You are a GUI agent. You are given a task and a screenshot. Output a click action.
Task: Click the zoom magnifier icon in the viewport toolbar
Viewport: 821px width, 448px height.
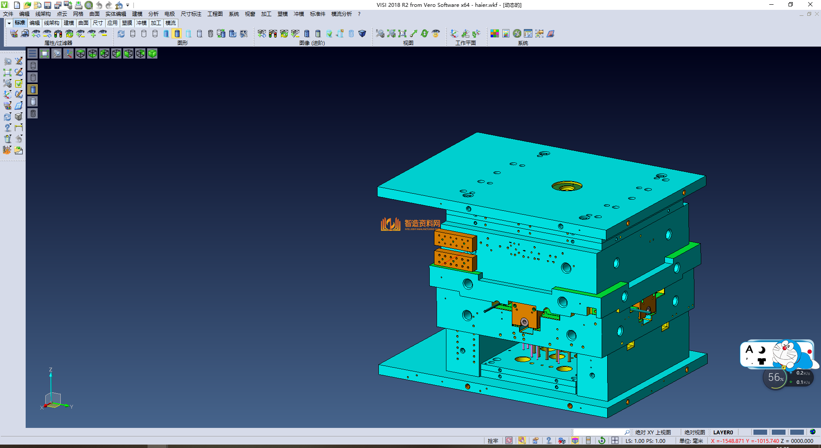(56, 53)
